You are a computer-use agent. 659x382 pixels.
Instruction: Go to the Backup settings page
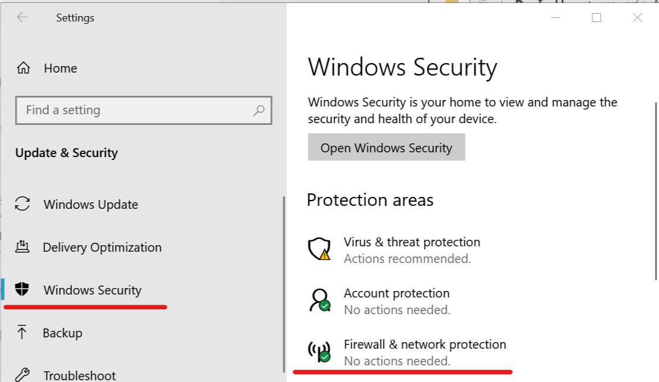click(63, 333)
